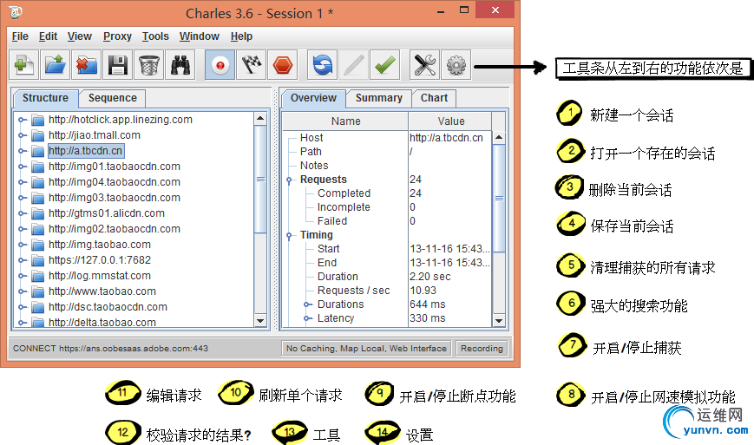Image resolution: width=754 pixels, height=445 pixels.
Task: Expand the a.tbcdn.cn host node
Action: (22, 151)
